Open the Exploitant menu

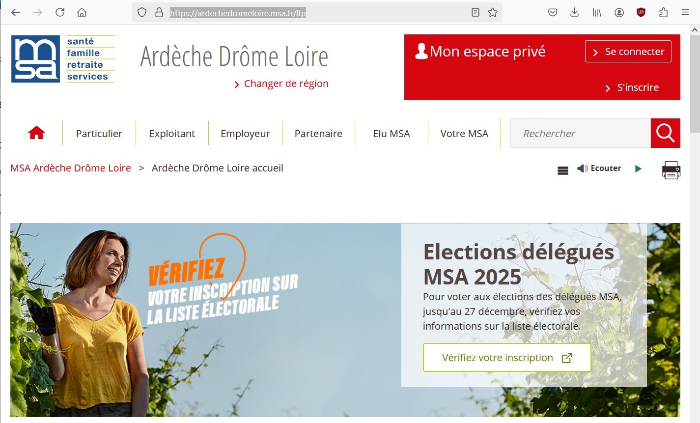[172, 134]
